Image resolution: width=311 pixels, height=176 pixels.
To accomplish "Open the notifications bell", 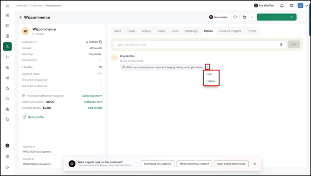I will point(282,6).
